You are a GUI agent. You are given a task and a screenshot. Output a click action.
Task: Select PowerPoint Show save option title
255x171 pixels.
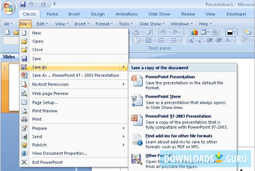pos(163,96)
